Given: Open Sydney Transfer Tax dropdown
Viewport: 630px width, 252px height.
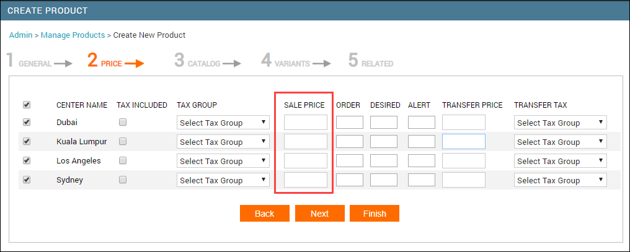Looking at the screenshot, I should [561, 181].
